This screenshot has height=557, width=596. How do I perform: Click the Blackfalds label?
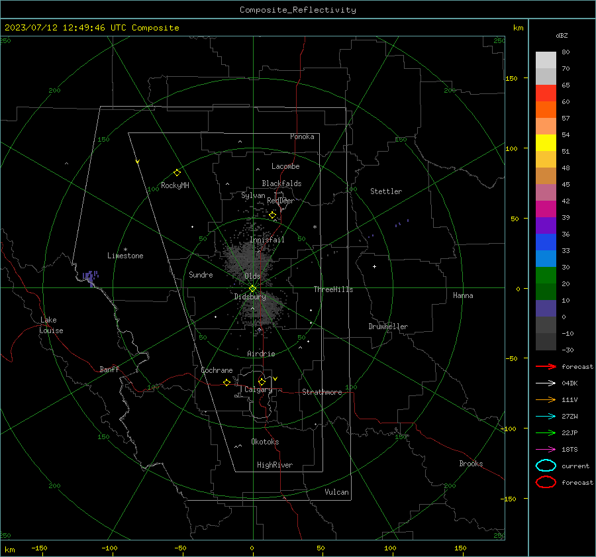(281, 183)
